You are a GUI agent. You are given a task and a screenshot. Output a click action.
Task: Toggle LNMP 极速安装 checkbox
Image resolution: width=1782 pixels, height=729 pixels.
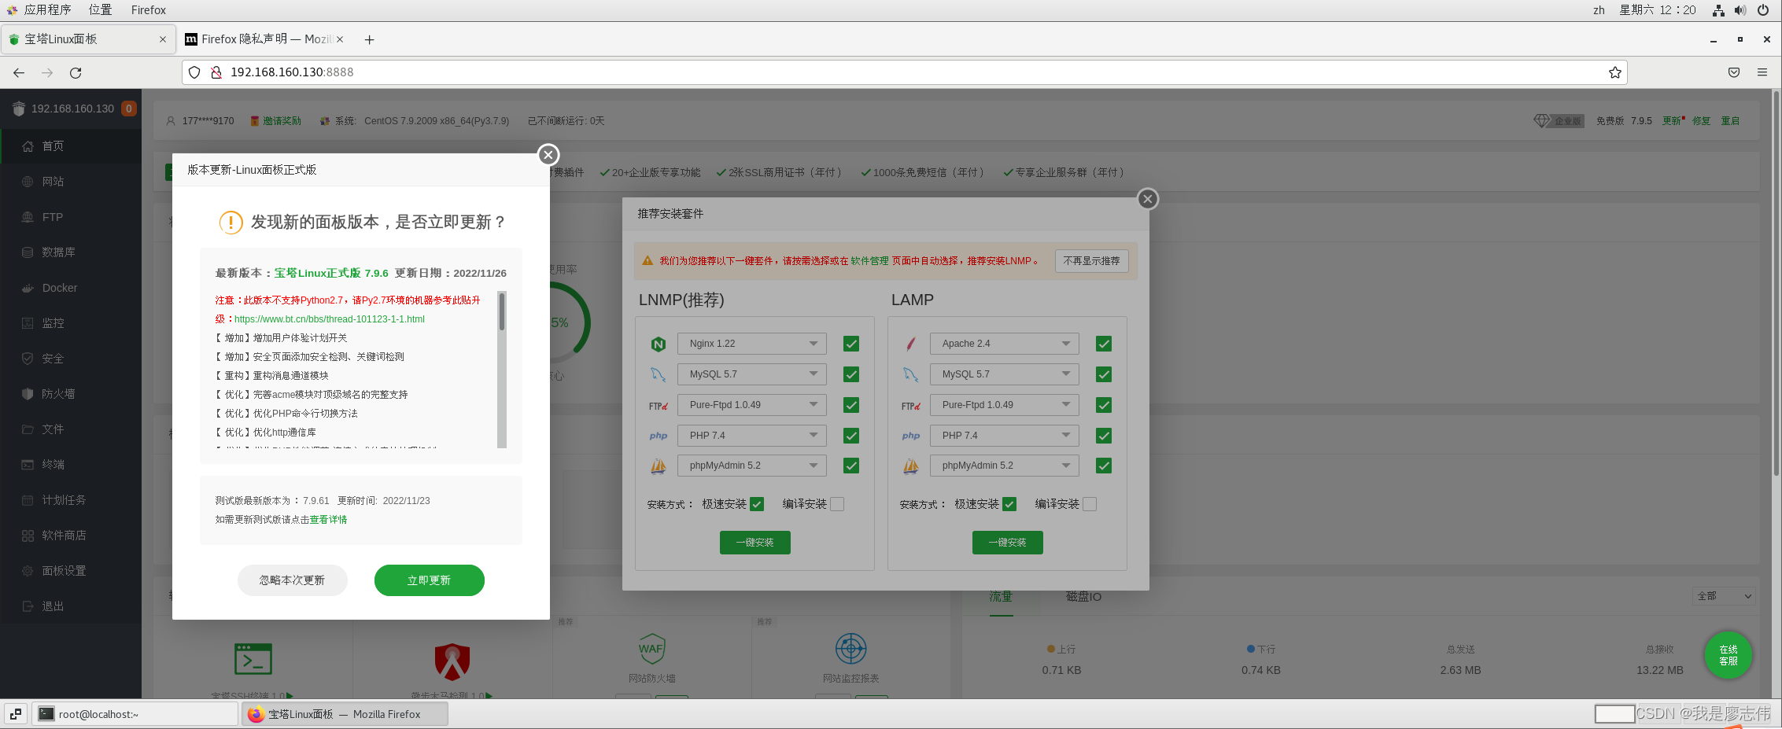click(x=757, y=504)
